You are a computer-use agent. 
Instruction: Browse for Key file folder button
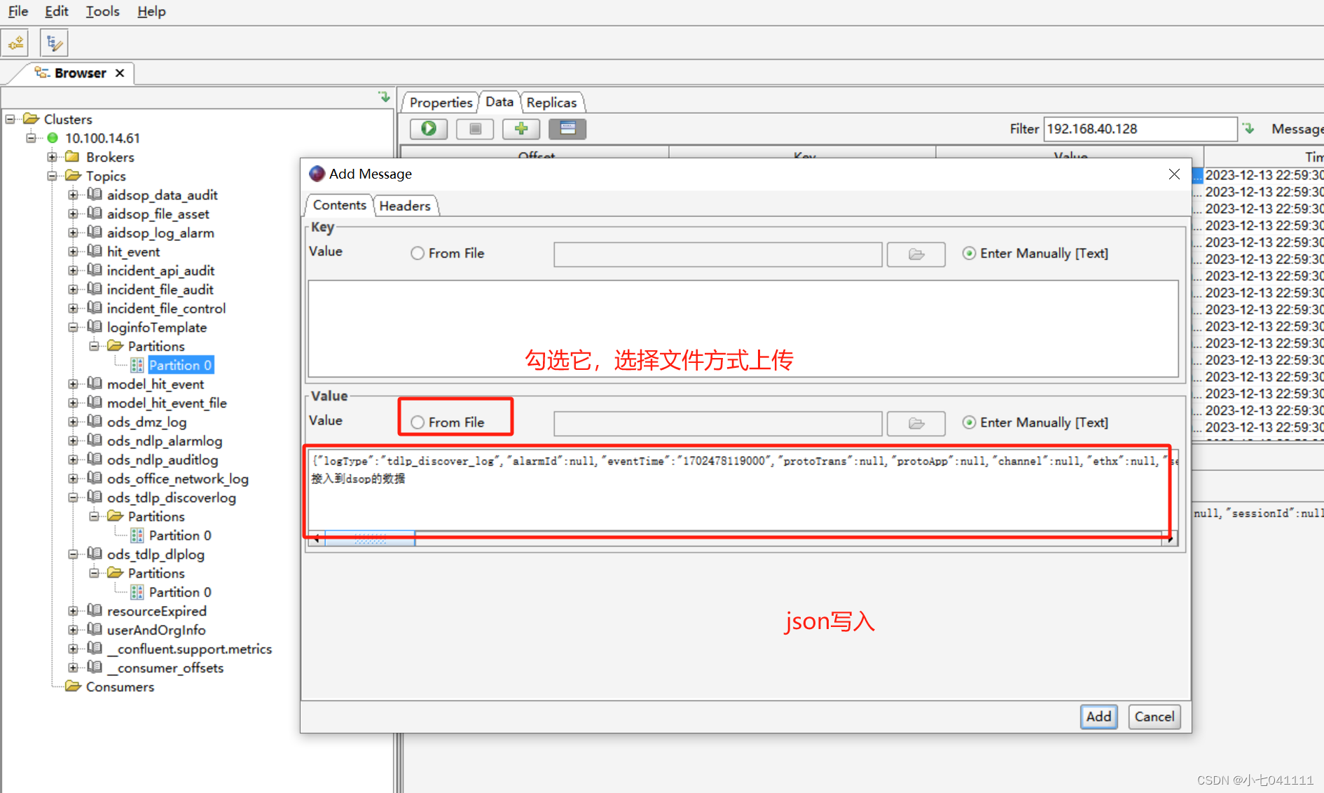(916, 254)
